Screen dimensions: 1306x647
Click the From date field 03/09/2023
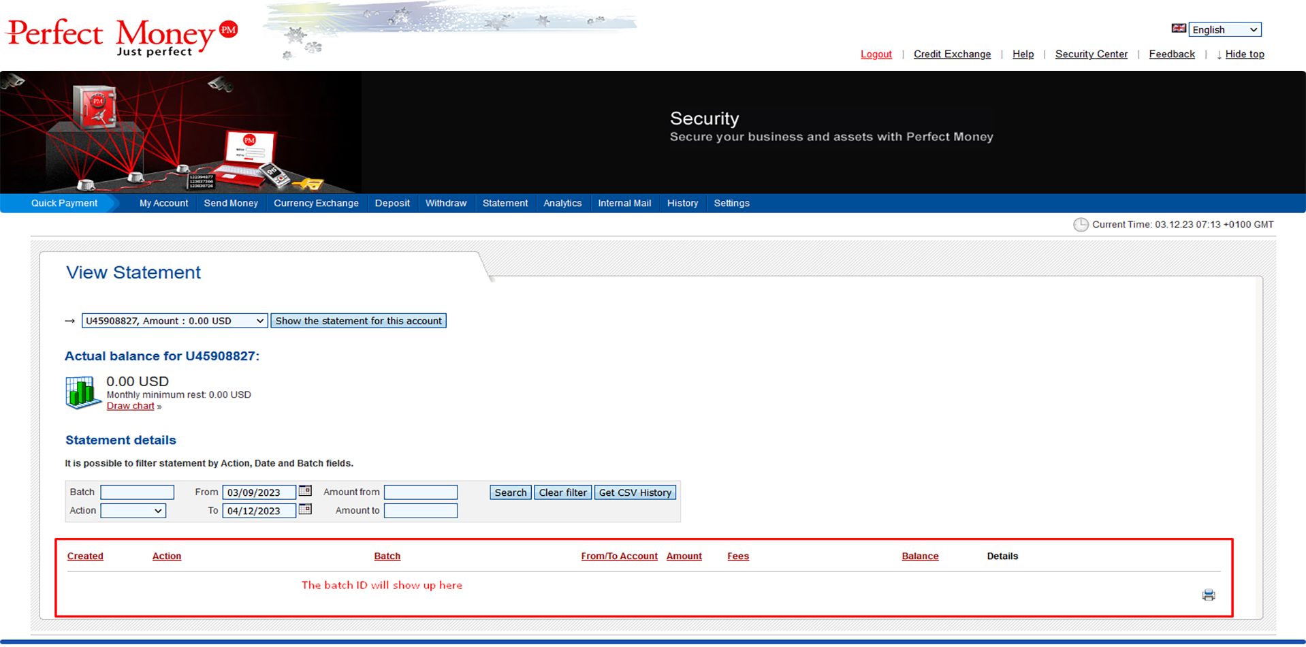pyautogui.click(x=259, y=492)
